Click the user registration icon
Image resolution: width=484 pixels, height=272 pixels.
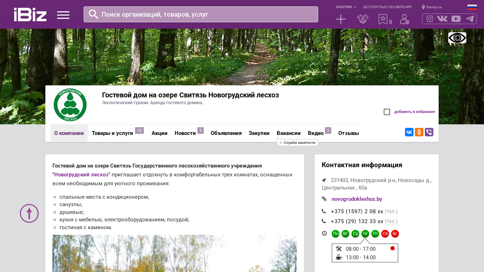click(404, 19)
